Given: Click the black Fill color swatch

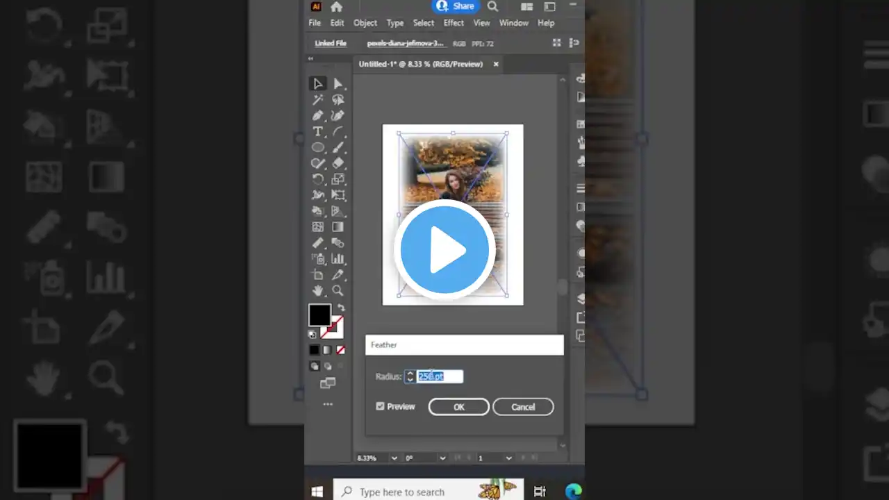Looking at the screenshot, I should point(319,315).
